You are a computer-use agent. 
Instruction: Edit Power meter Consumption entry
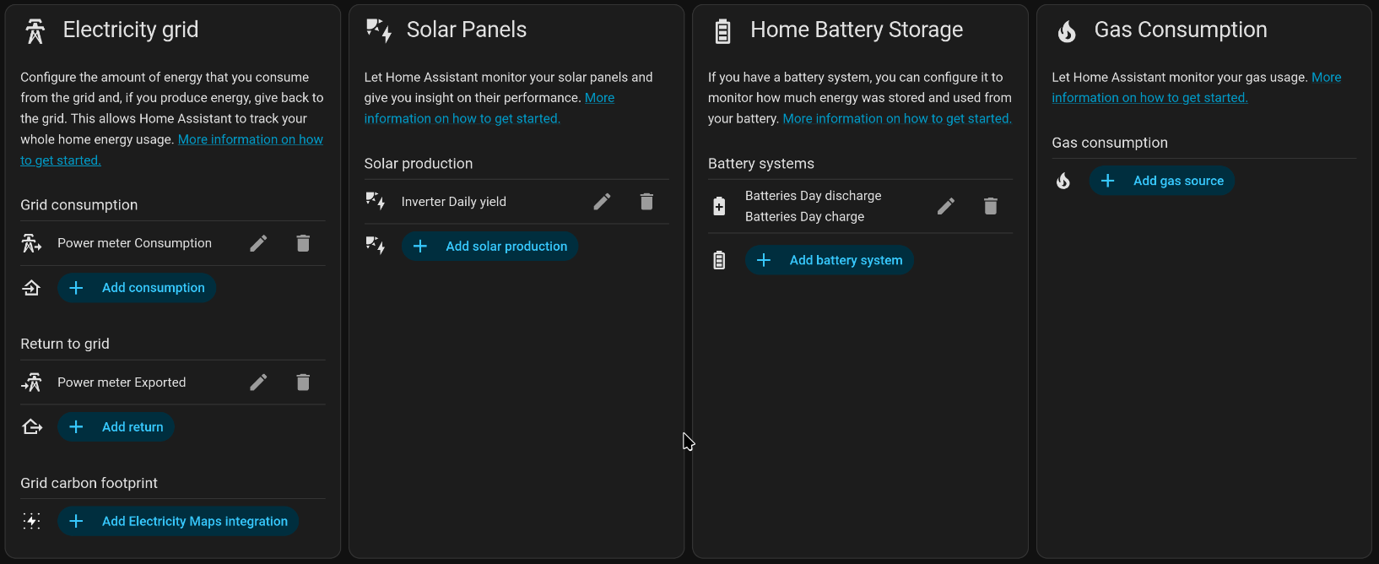258,243
